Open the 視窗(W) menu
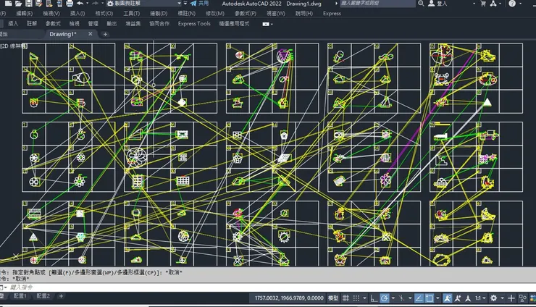 click(x=275, y=13)
